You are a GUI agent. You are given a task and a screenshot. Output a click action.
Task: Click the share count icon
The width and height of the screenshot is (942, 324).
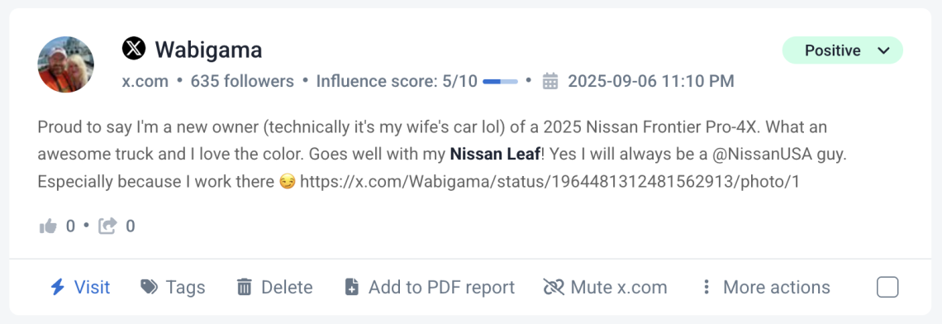[x=107, y=226]
